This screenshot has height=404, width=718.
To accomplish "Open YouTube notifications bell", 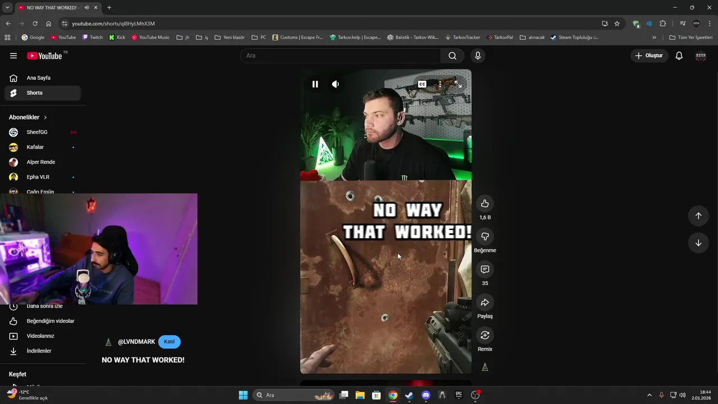I will tap(679, 56).
